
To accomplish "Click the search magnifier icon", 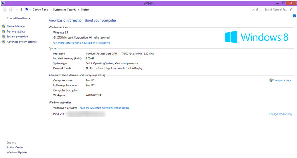I will pyautogui.click(x=291, y=10).
